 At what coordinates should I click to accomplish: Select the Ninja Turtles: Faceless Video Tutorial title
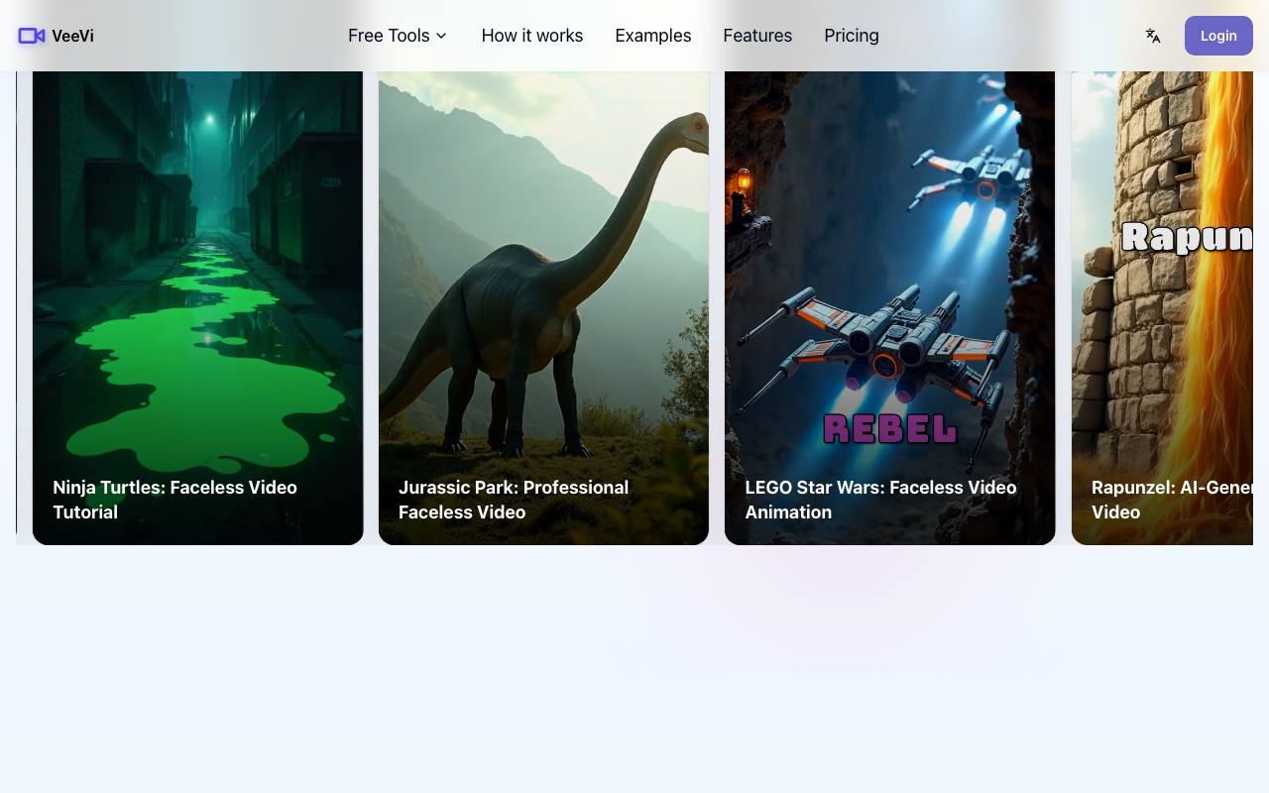point(174,500)
